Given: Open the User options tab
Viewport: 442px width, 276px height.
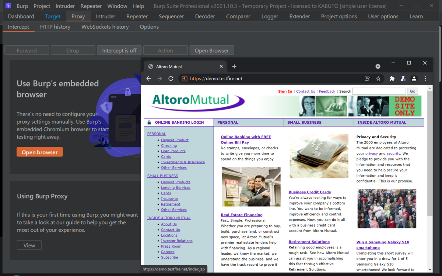Looking at the screenshot, I should coord(383,17).
